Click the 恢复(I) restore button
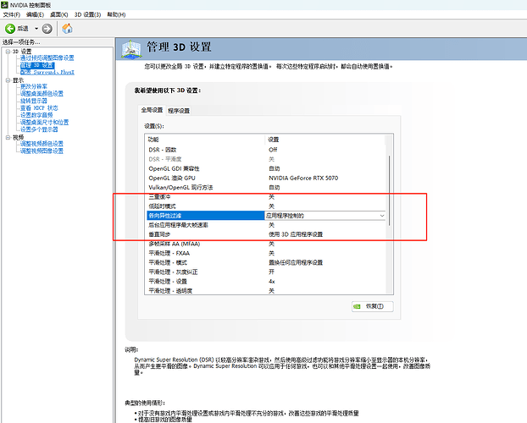Image resolution: width=527 pixels, height=423 pixels. pyautogui.click(x=373, y=306)
